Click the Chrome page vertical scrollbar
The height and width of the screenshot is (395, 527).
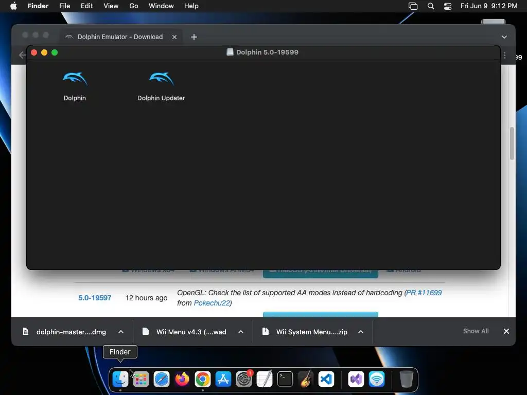click(512, 143)
